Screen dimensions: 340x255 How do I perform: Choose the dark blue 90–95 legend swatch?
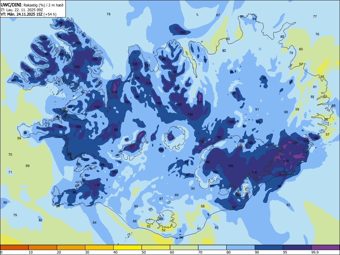(269, 248)
